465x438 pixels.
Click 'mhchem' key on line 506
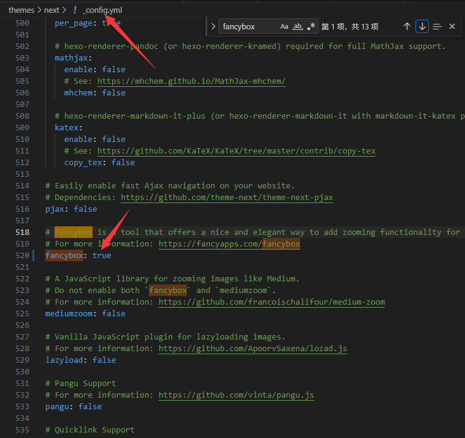coord(78,93)
